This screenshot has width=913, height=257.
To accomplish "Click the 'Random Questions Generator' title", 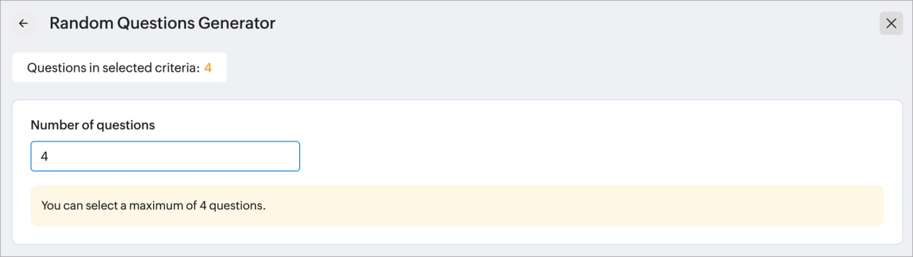I will [x=162, y=24].
